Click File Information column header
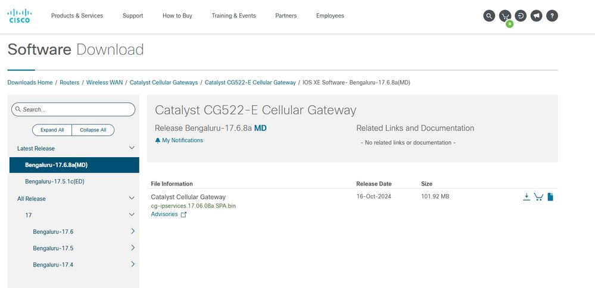This screenshot has height=288, width=595. pos(172,184)
